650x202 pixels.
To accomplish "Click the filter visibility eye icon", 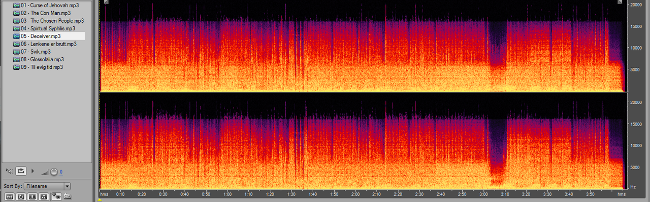I will (x=56, y=196).
